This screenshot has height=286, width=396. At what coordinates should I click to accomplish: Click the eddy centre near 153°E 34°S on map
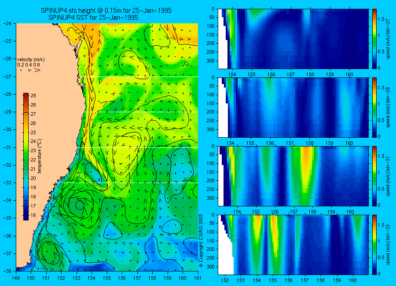coord(79,205)
